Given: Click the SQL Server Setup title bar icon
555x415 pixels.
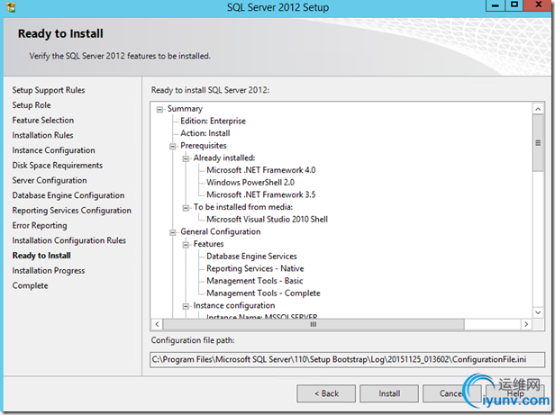Looking at the screenshot, I should tap(11, 6).
